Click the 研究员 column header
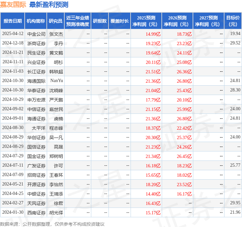This screenshot has width=242, height=227. point(56,21)
